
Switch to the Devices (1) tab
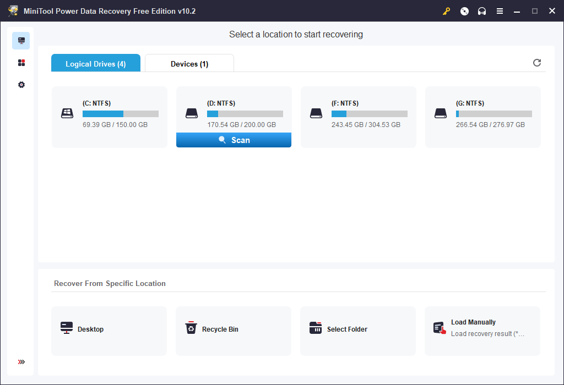pos(189,63)
